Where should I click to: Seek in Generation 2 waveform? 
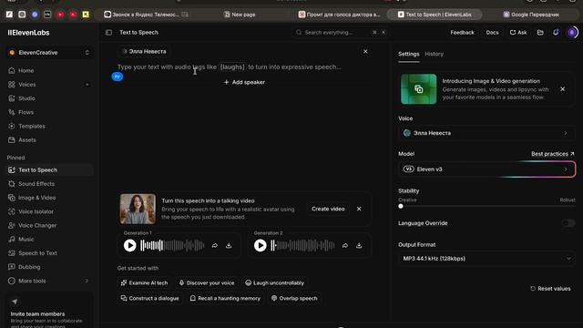coord(302,245)
